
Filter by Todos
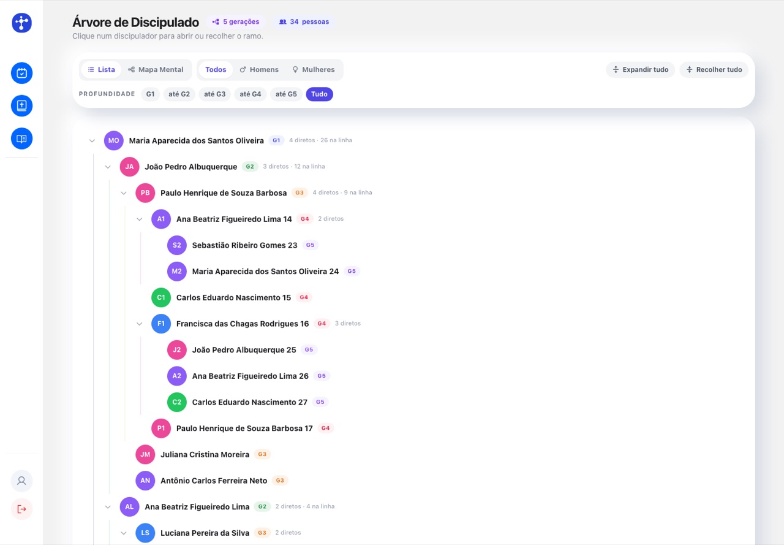click(x=216, y=69)
